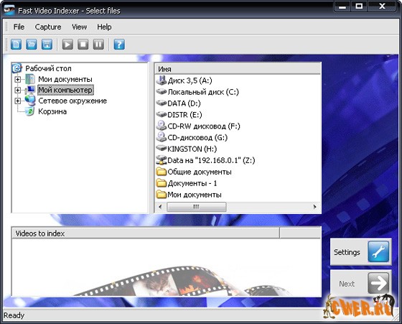This screenshot has width=402, height=324.
Task: Select the KINGSTON (H:) drive
Action: [x=192, y=149]
